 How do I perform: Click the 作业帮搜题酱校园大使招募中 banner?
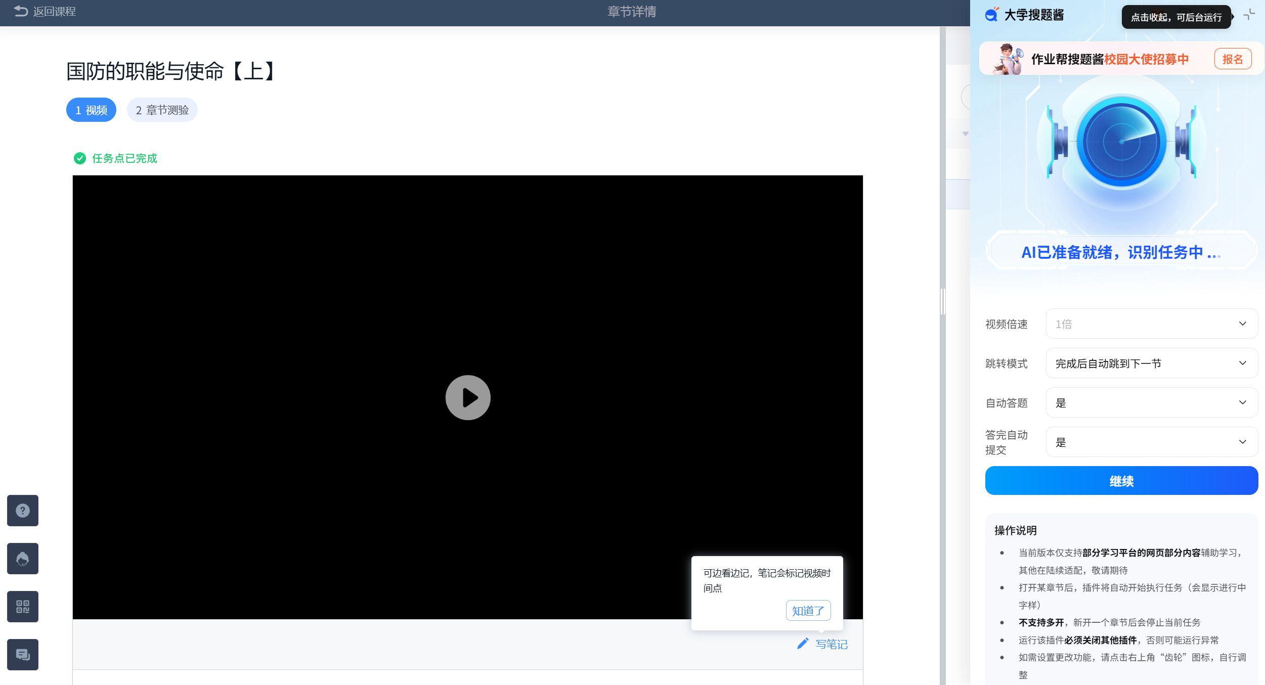(x=1109, y=59)
